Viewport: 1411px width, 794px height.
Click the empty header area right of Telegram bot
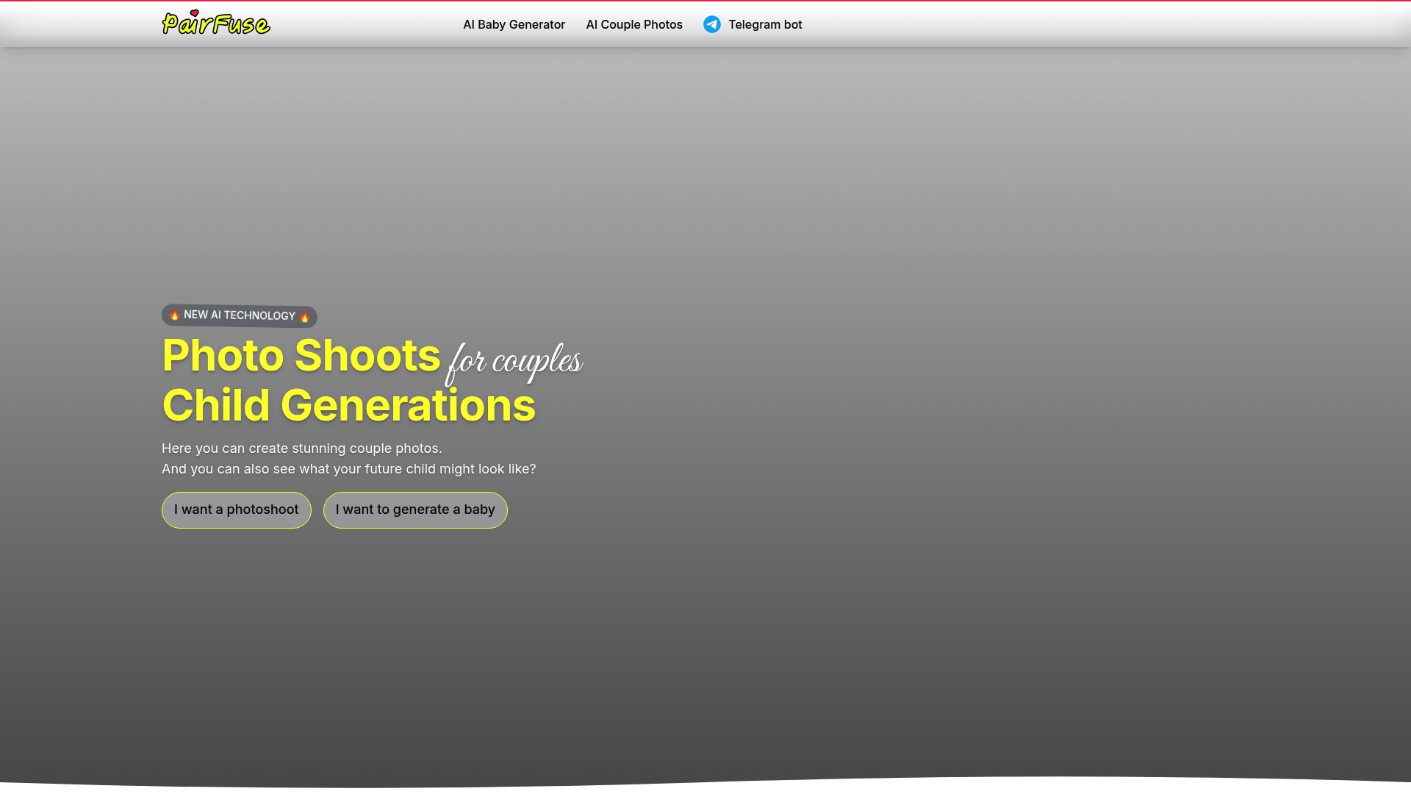1102,24
